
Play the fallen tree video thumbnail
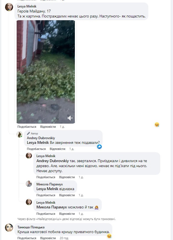[x=46, y=72]
